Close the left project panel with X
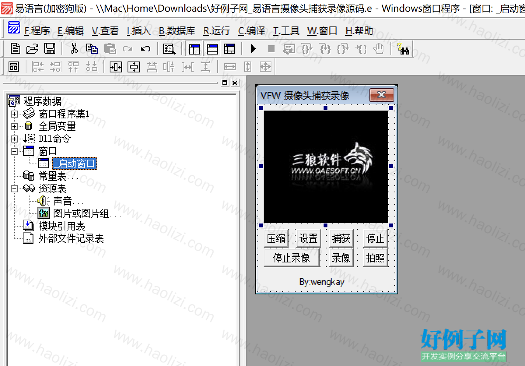The height and width of the screenshot is (366, 525). (x=235, y=83)
